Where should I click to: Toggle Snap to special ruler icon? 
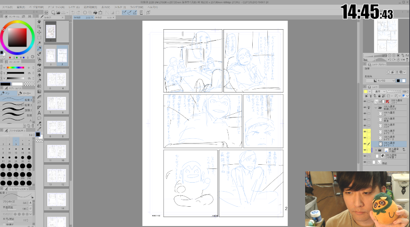tap(129, 13)
